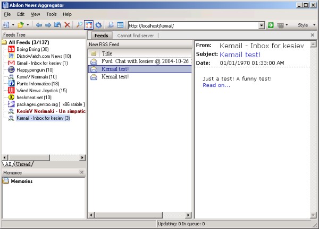
Task: Open the Help menu
Action: pyautogui.click(x=67, y=14)
